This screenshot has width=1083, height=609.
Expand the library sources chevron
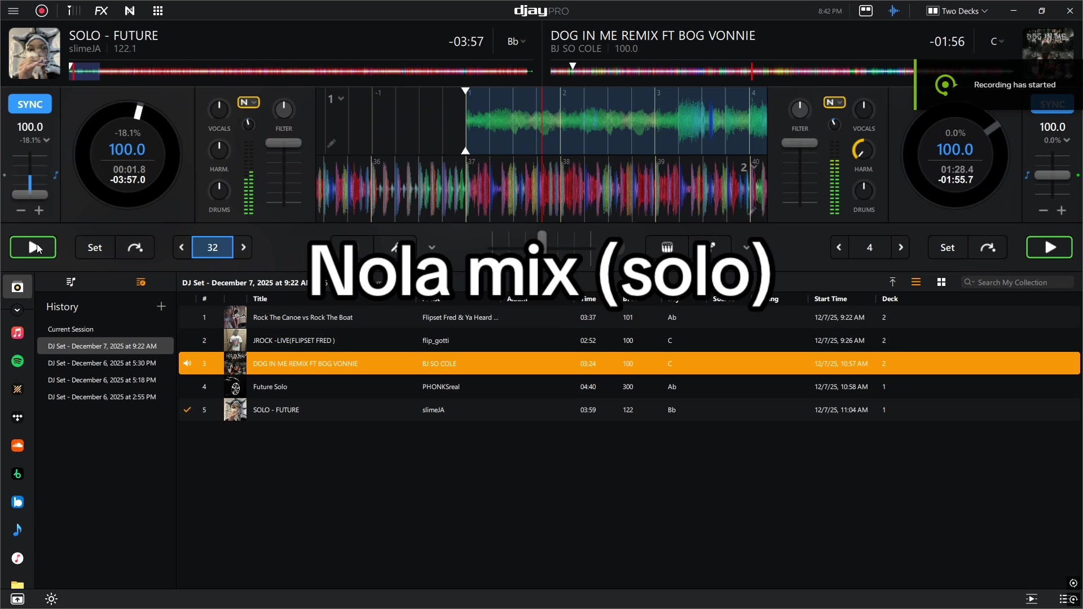17,310
